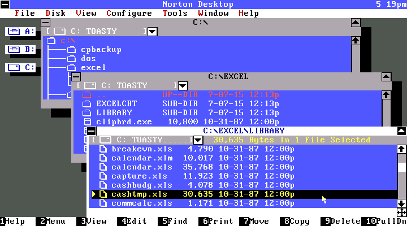
Task: Select root folder icon c:\ in tree
Action: pos(51,41)
